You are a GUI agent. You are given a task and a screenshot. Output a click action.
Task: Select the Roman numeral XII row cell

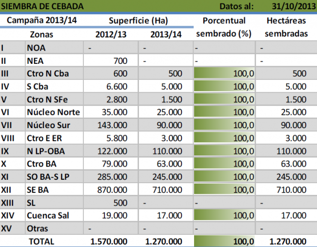tap(7, 189)
